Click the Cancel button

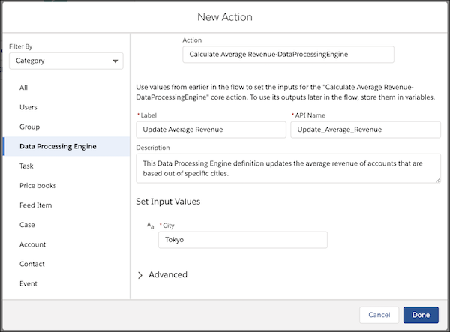379,315
